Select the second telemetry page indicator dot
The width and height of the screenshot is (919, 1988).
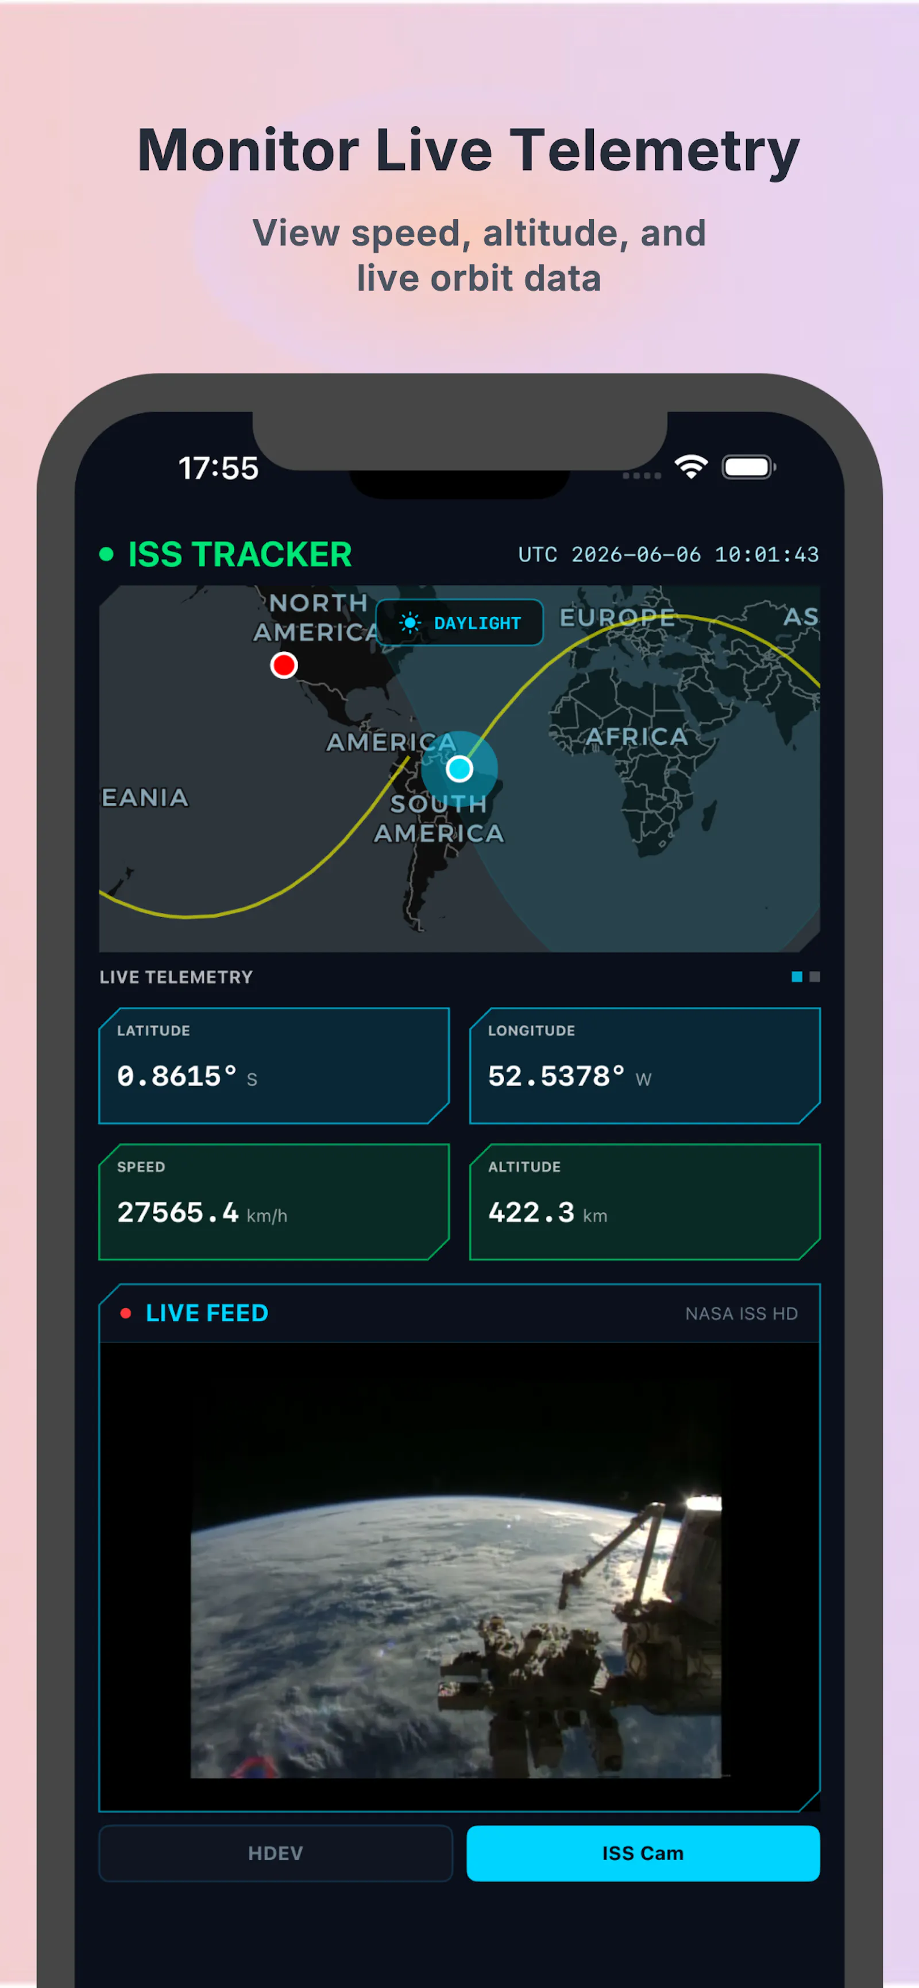tap(815, 977)
